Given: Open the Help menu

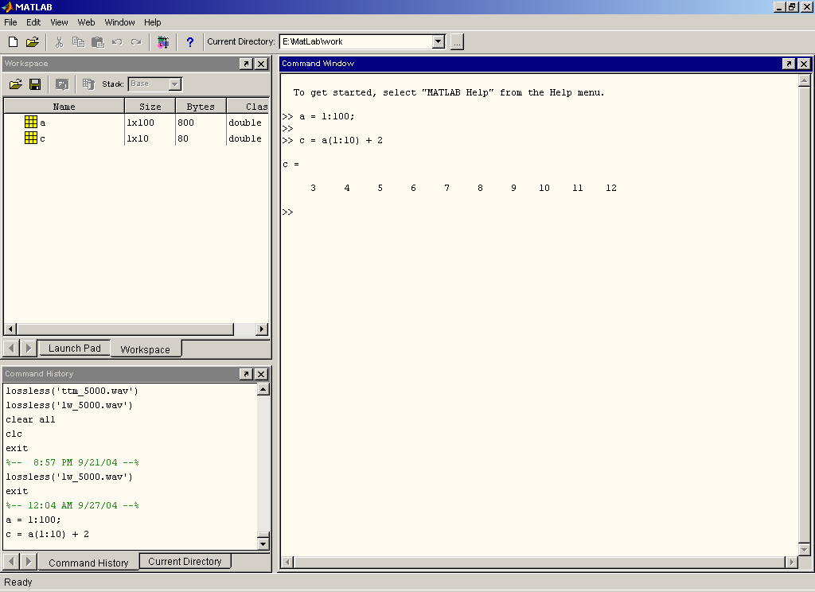Looking at the screenshot, I should 152,22.
